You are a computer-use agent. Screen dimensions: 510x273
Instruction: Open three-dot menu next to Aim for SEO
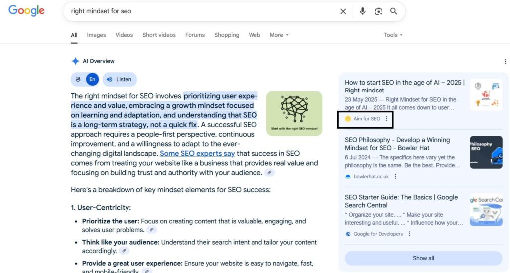click(x=387, y=119)
